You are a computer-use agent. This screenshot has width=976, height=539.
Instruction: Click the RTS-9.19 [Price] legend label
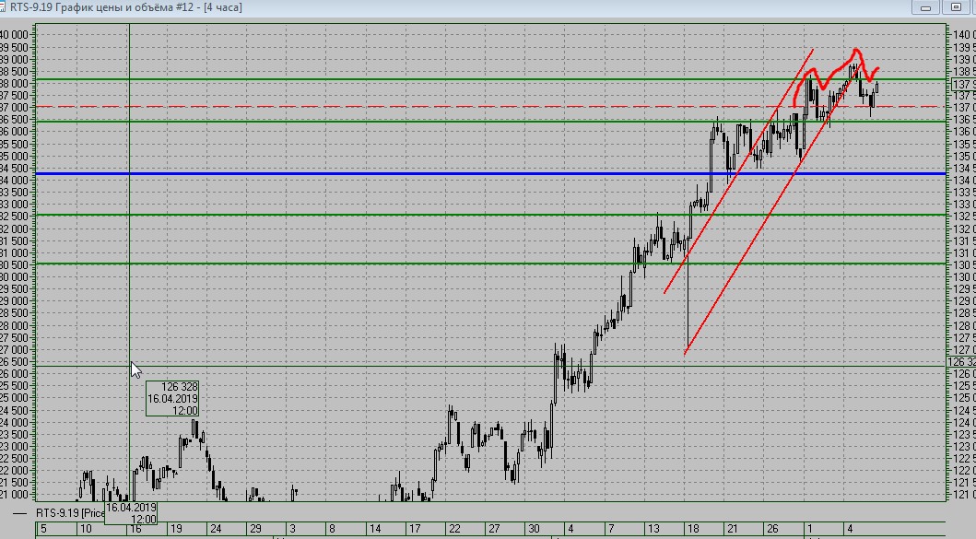[x=70, y=513]
